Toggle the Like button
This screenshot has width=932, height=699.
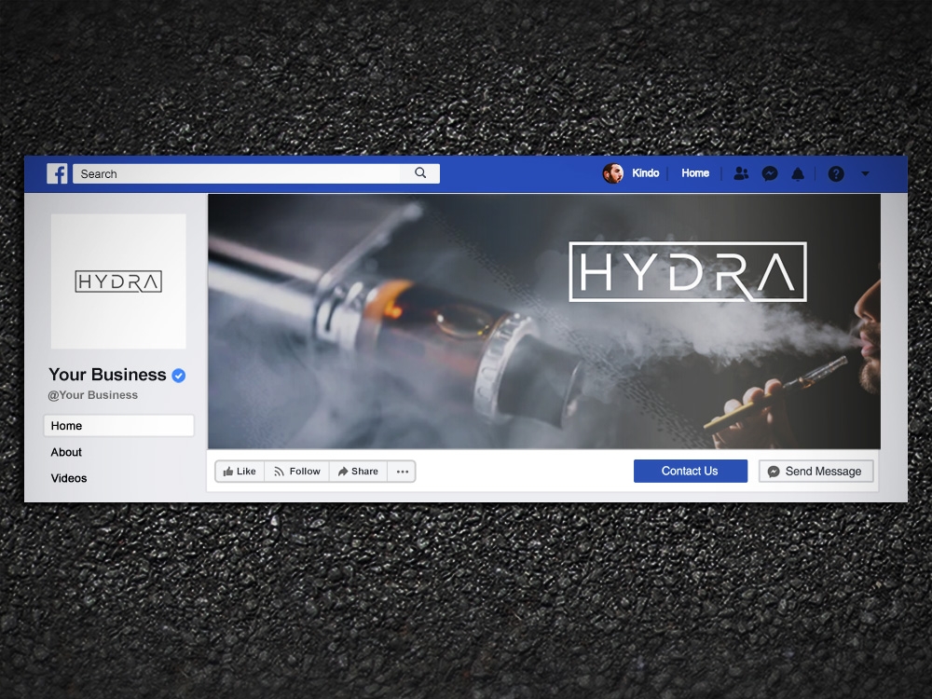[240, 471]
